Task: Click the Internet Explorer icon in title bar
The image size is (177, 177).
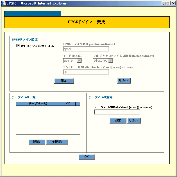Action: pyautogui.click(x=3, y=3)
